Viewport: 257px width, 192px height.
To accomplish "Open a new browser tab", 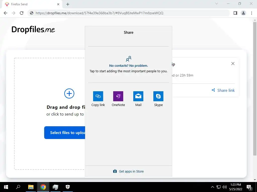I will click(68, 4).
